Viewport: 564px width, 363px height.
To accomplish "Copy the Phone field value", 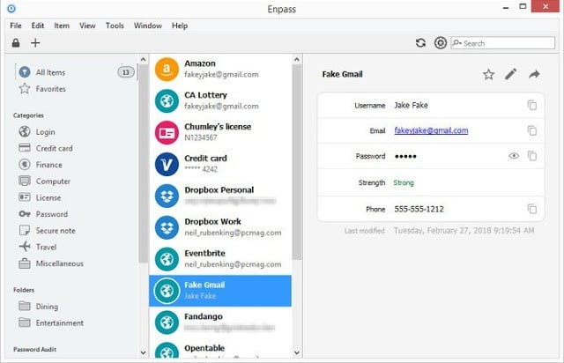I will [532, 209].
